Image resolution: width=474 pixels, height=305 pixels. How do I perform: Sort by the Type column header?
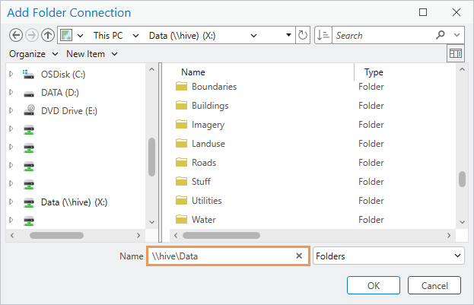[374, 72]
